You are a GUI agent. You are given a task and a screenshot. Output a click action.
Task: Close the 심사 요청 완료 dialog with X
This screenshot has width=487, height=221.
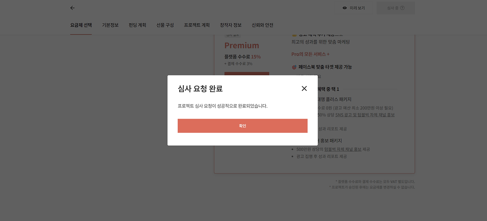pyautogui.click(x=304, y=89)
